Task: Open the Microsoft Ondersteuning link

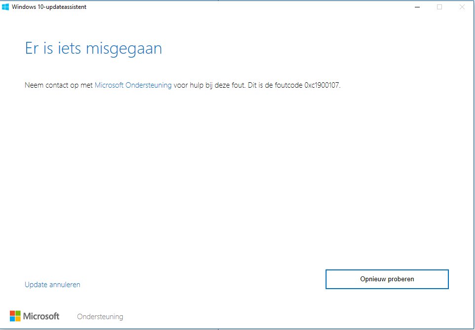Action: point(133,85)
